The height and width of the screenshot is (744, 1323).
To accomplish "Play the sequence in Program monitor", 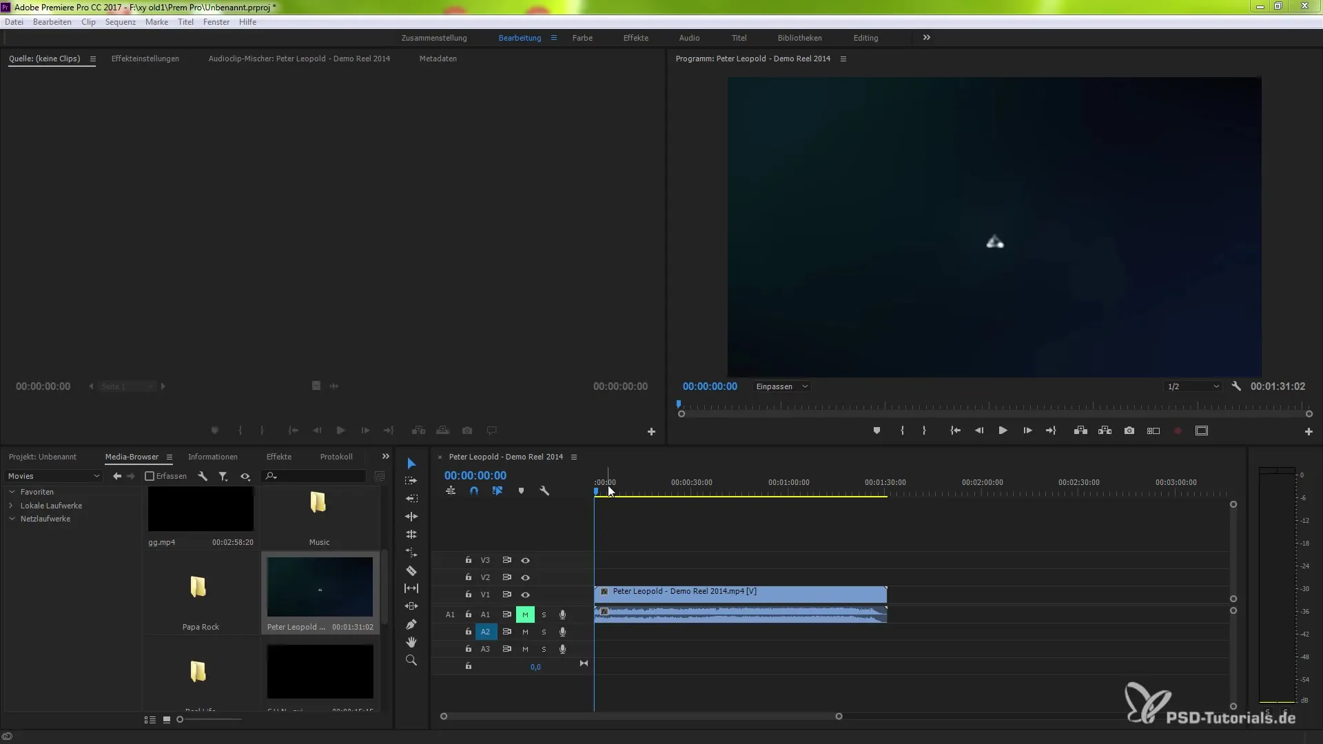I will [1003, 431].
